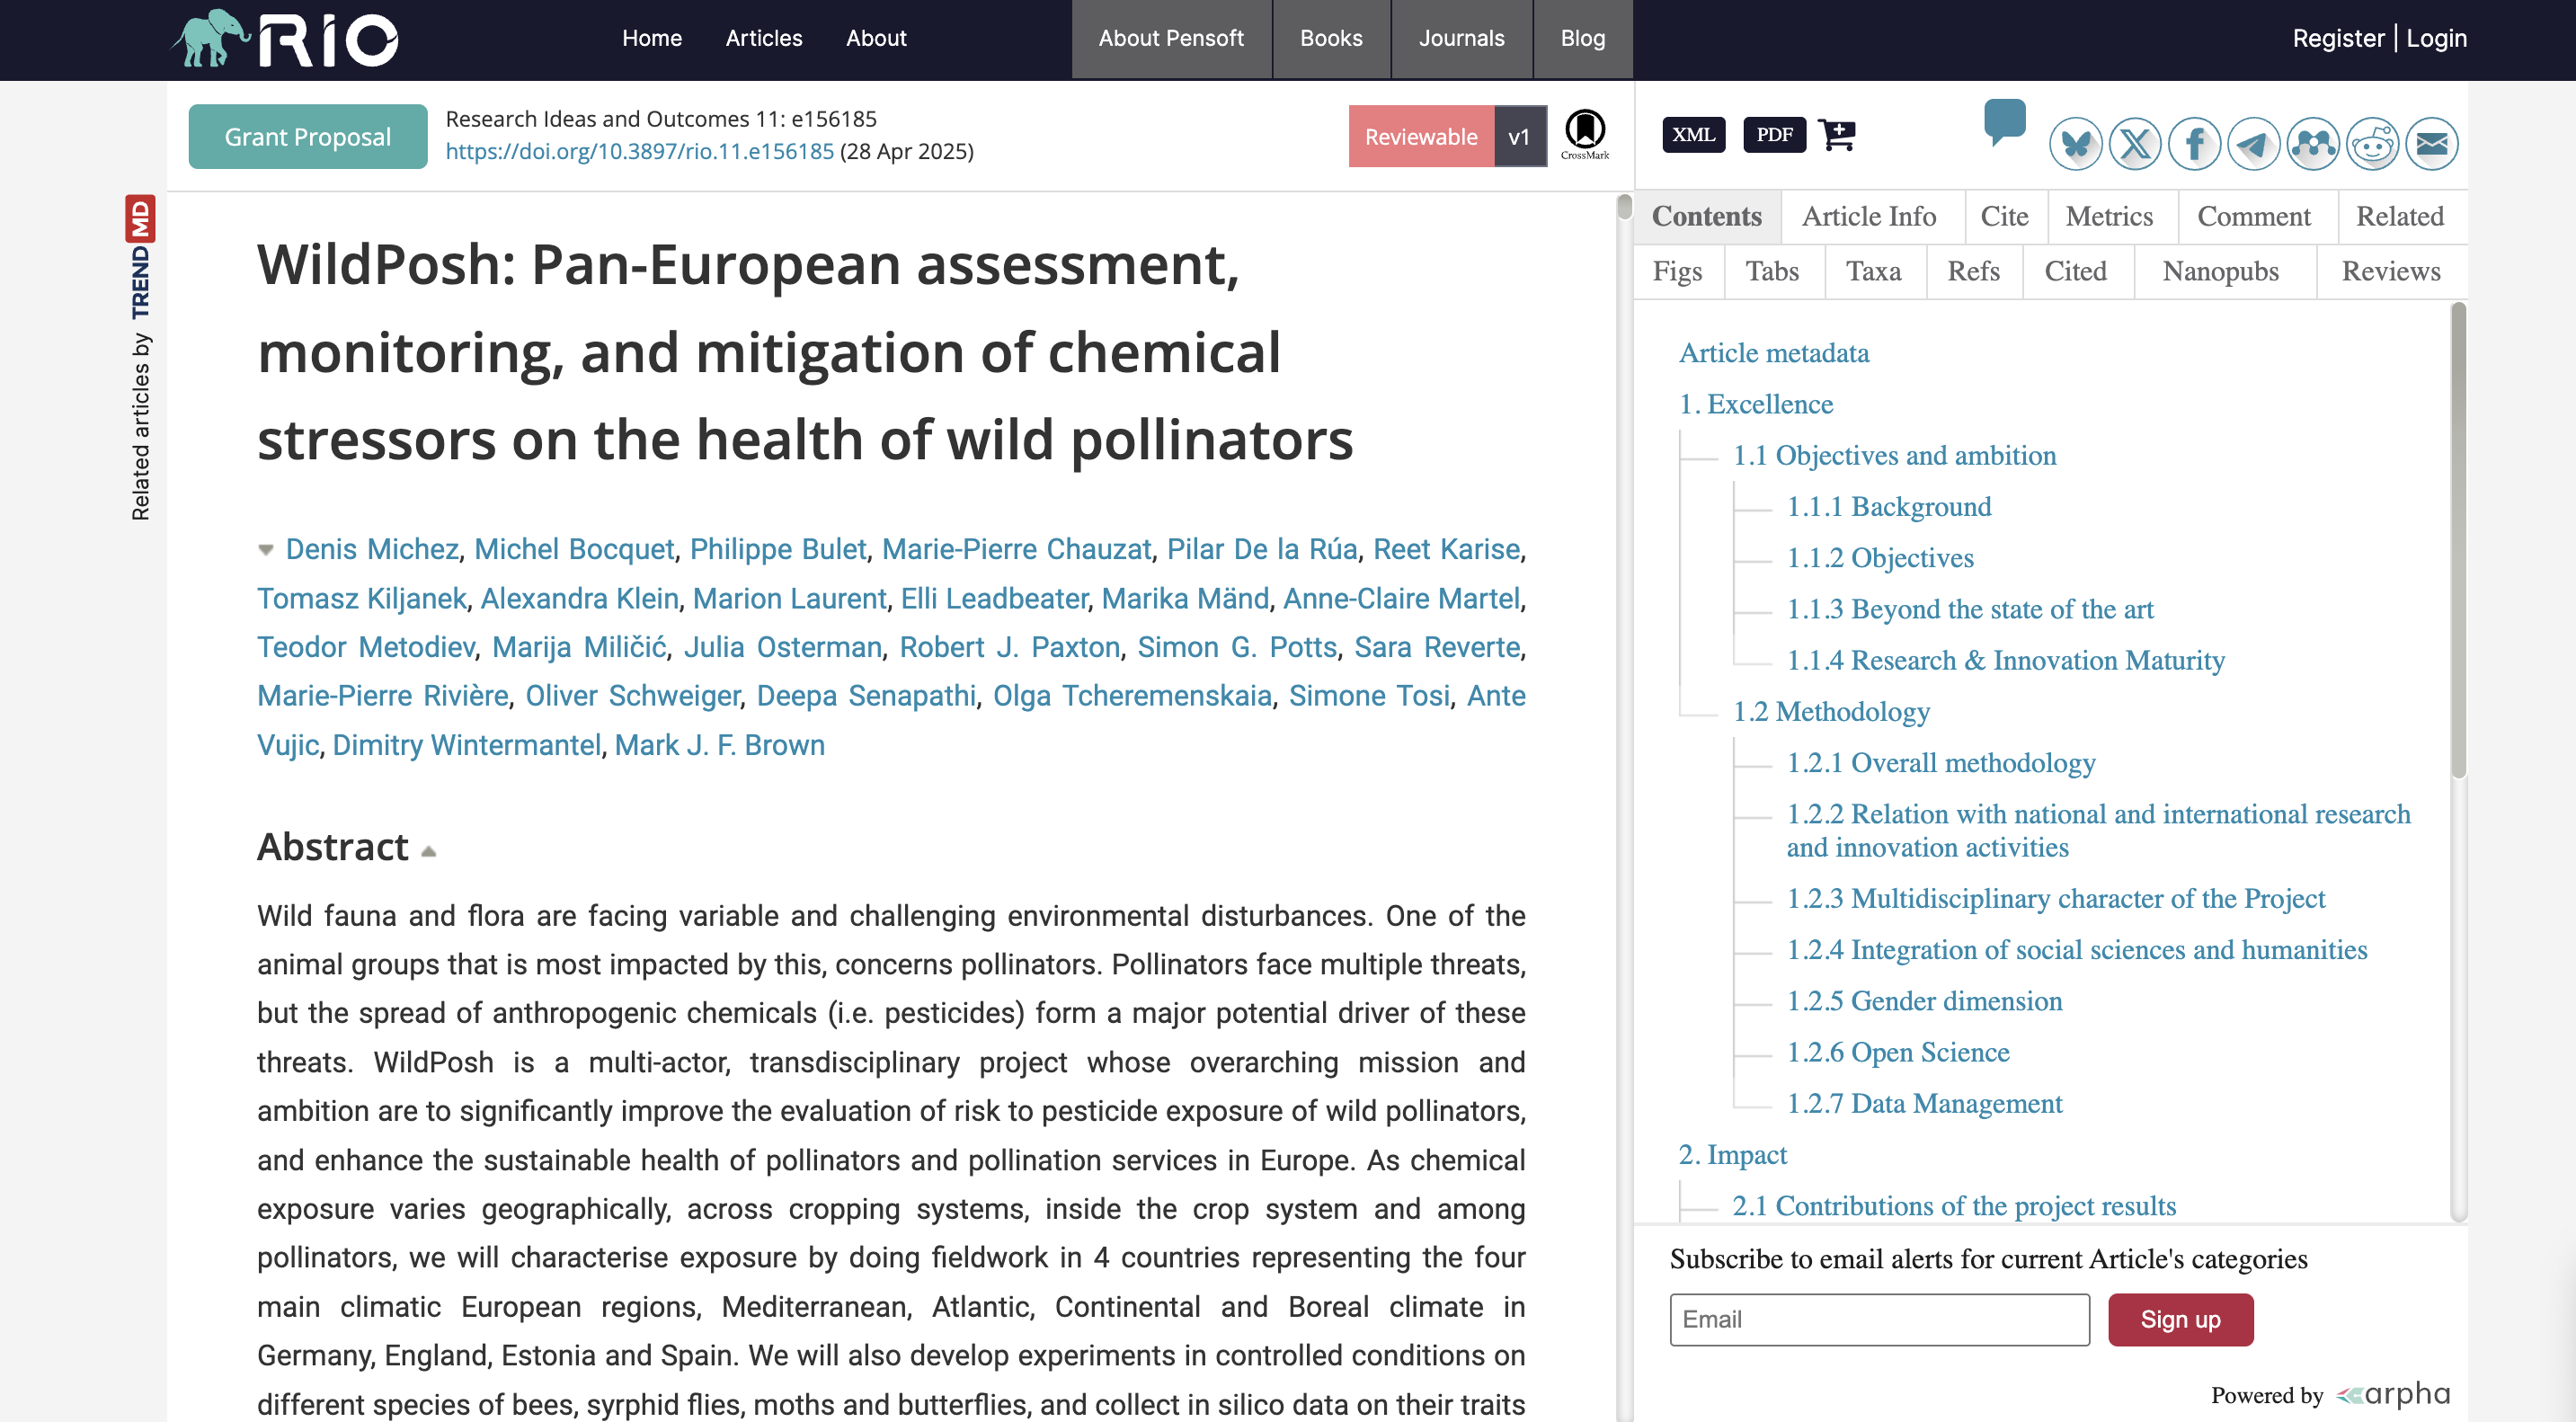
Task: Open author Simon G. Potts link
Action: point(1237,647)
